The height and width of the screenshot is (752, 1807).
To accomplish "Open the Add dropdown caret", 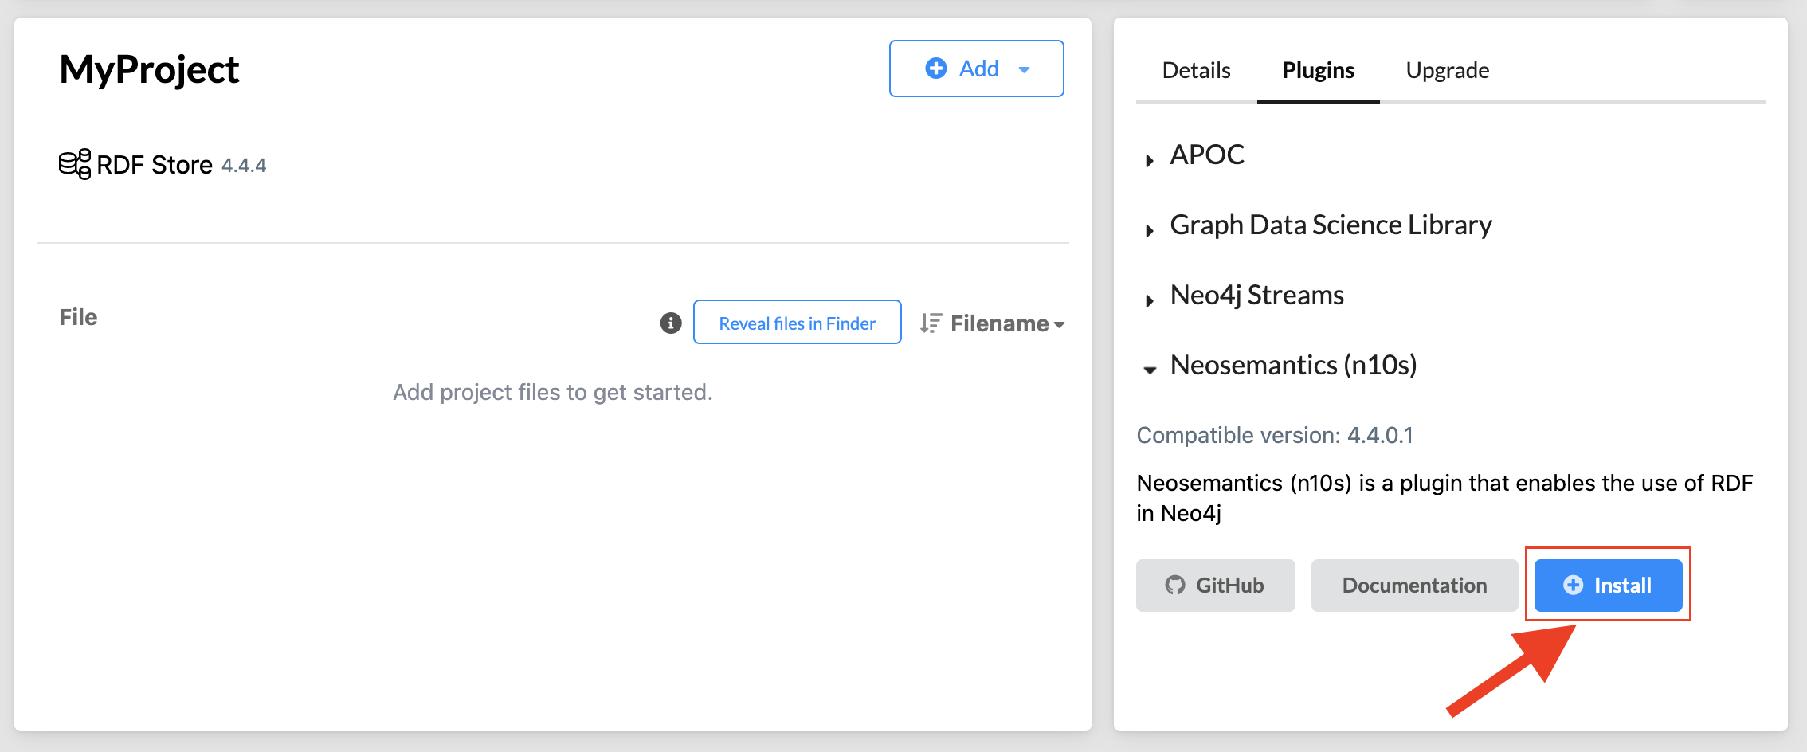I will pyautogui.click(x=1025, y=70).
